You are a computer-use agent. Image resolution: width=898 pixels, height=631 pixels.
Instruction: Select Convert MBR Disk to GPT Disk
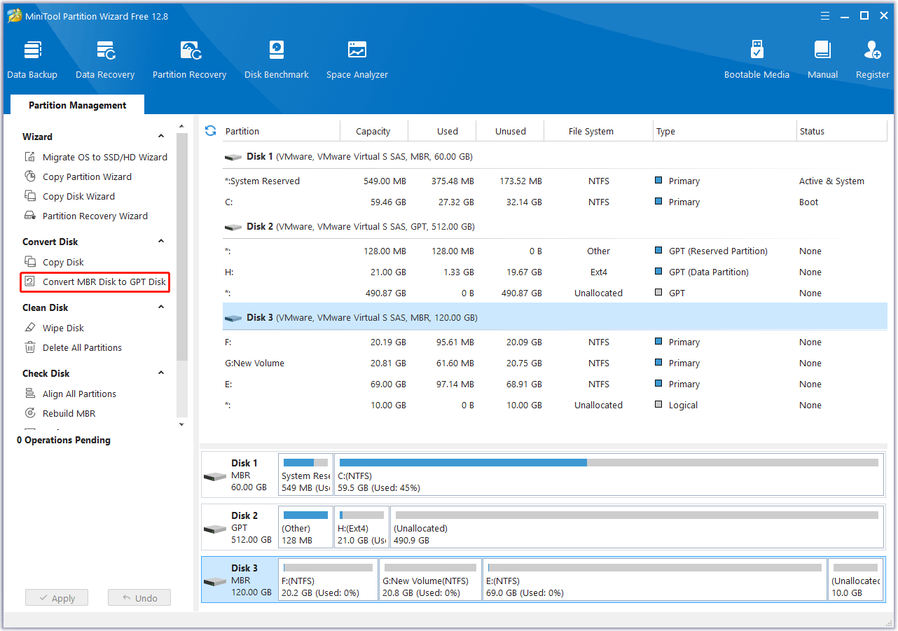point(95,282)
